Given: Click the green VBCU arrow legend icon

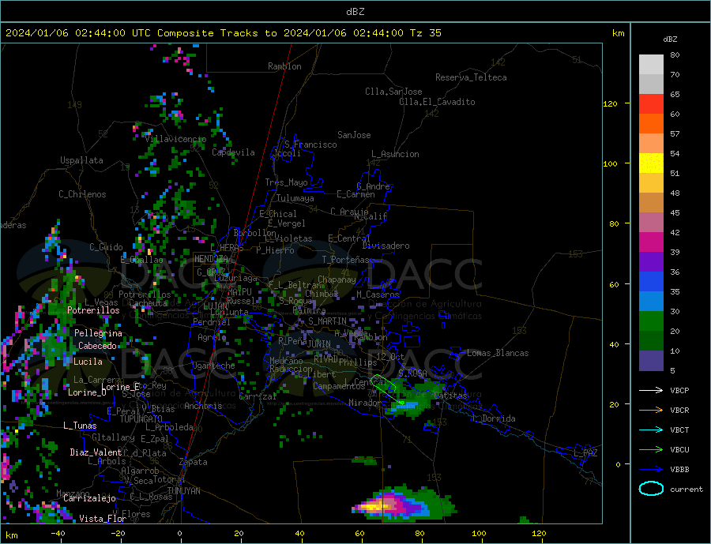Looking at the screenshot, I should pos(651,449).
